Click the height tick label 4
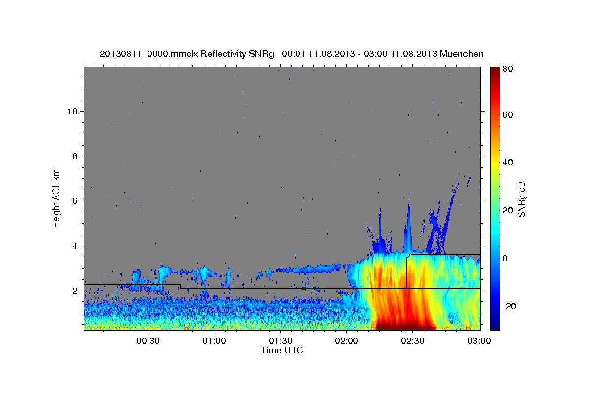 point(75,246)
